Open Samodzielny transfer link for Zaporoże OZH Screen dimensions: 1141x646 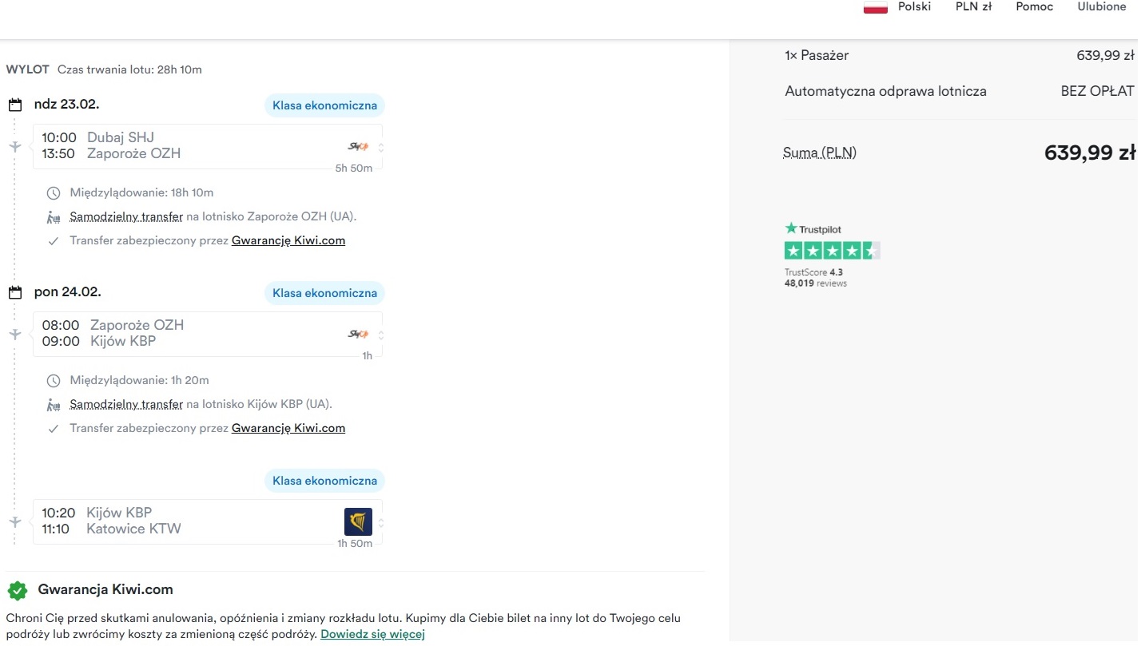point(126,216)
